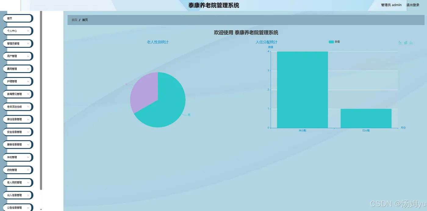Open the 首页 sidebar menu item

[18, 18]
